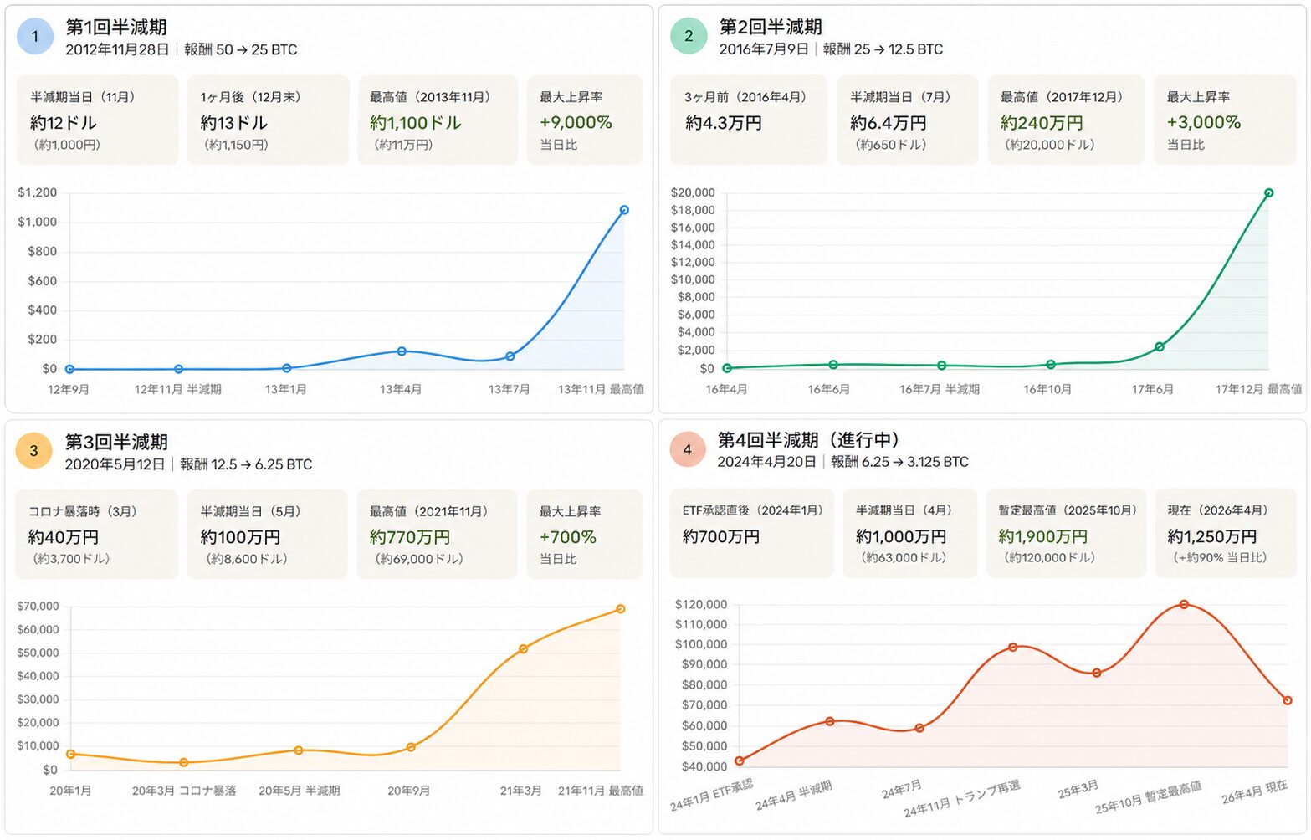Open the 現在(2026年4月) 約1,250万円 card
Image resolution: width=1311 pixels, height=840 pixels.
1225,534
